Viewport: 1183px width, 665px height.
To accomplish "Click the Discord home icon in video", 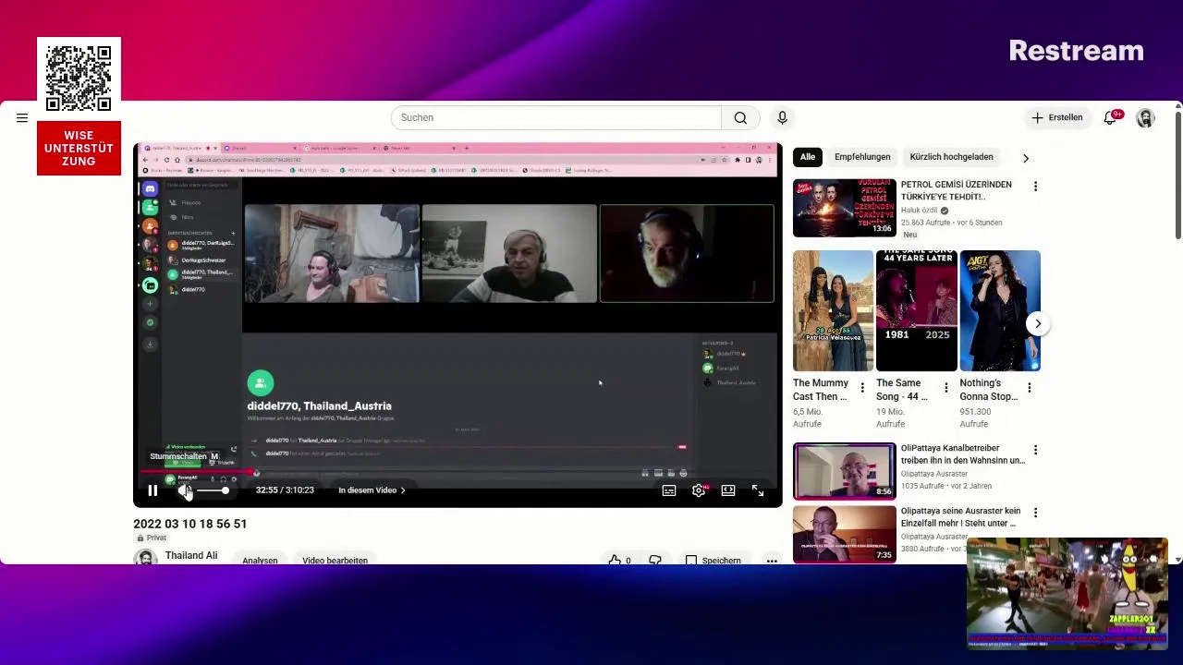I will click(150, 188).
